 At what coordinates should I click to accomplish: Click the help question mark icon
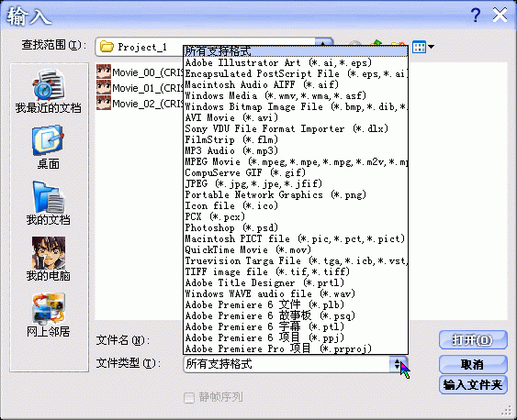click(475, 16)
